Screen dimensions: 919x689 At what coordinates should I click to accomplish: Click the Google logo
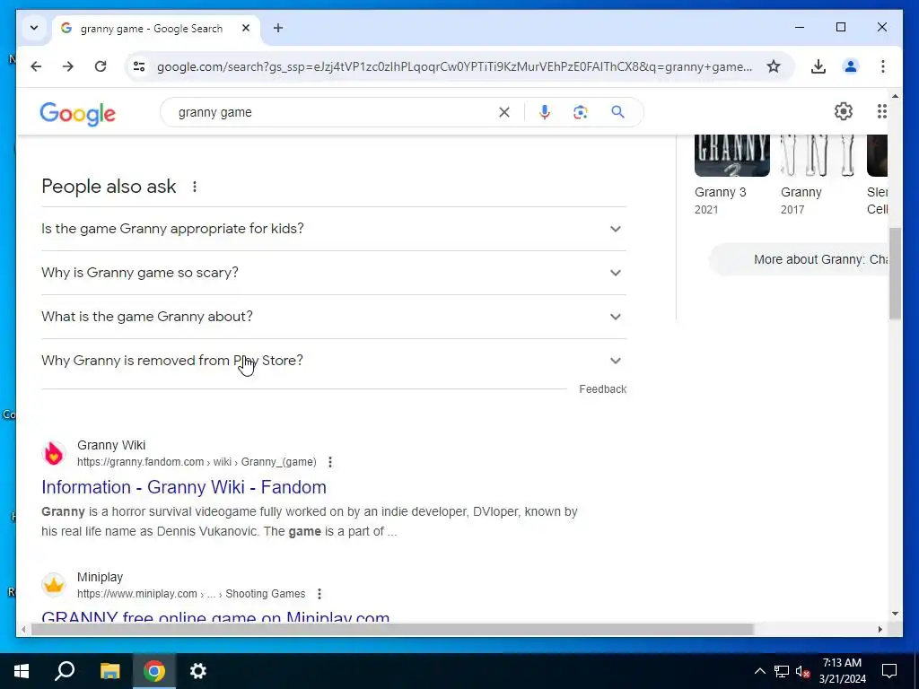coord(78,113)
